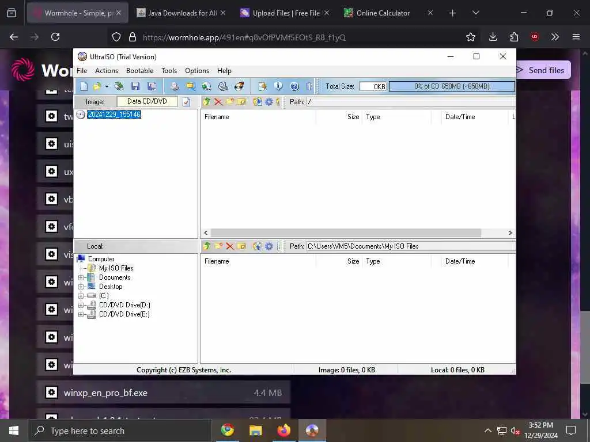
Task: Click the blue question mark Help icon
Action: (x=294, y=86)
